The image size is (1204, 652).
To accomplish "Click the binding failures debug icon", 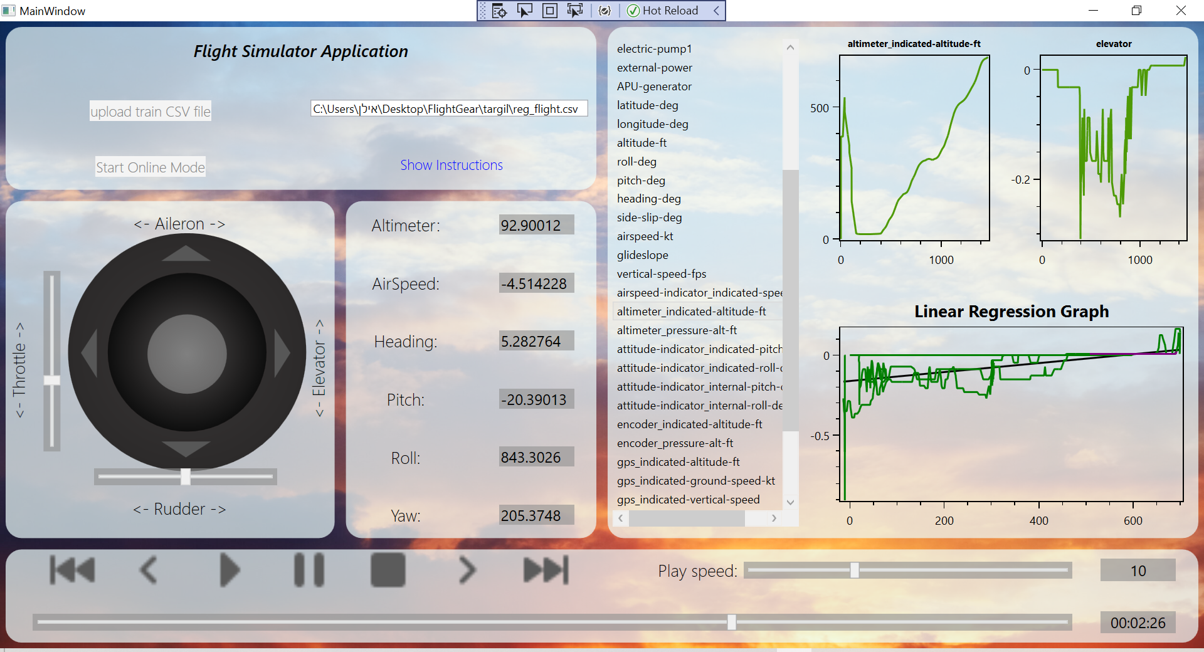I will click(x=605, y=11).
